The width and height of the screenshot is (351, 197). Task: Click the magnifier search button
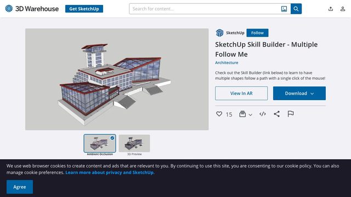coord(296,9)
